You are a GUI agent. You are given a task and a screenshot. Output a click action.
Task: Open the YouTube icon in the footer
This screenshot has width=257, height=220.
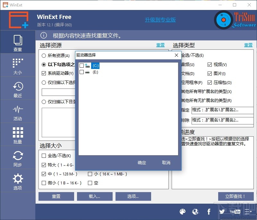(235, 212)
